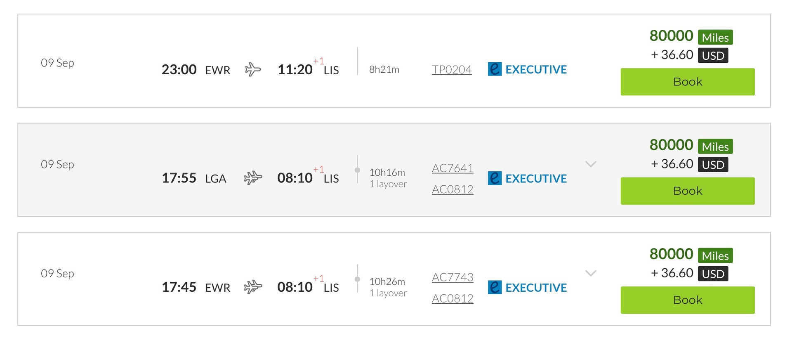Click the layover stop indicator on the 10h16m itinerary
This screenshot has height=338, width=792.
coord(357,169)
